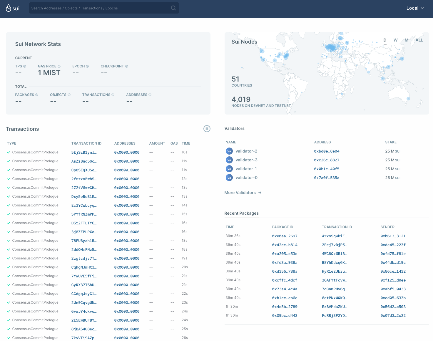
Task: Click the arrow beside More Validators
Action: 260,193
